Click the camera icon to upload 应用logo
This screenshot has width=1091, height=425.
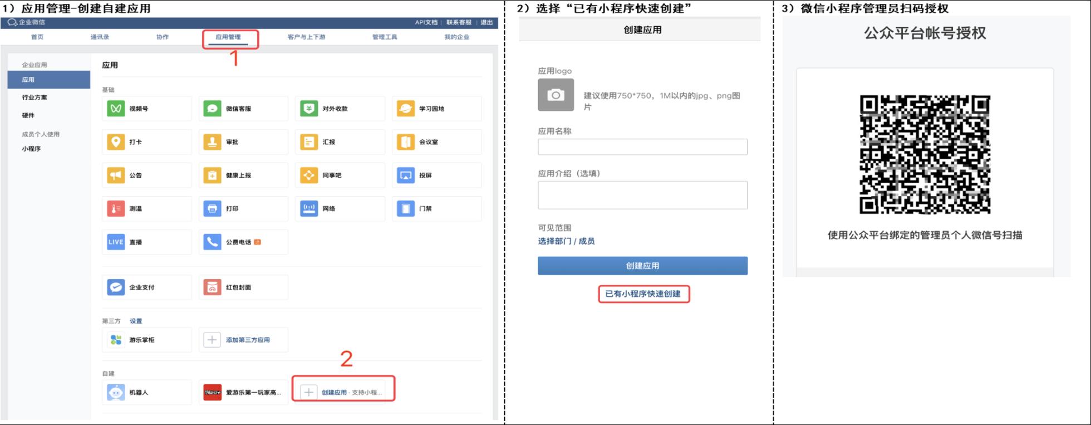(556, 95)
